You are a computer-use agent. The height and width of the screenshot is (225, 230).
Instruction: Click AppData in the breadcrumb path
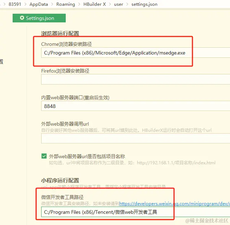coord(39,4)
